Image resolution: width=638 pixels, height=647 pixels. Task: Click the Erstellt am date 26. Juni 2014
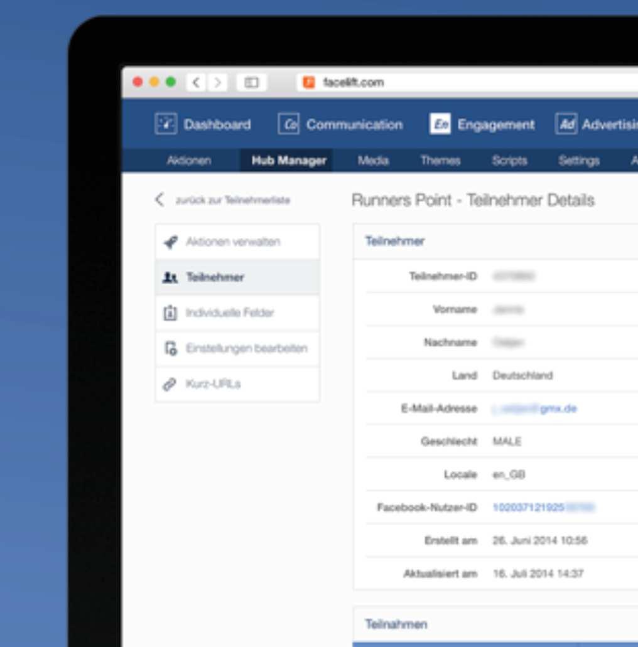540,540
